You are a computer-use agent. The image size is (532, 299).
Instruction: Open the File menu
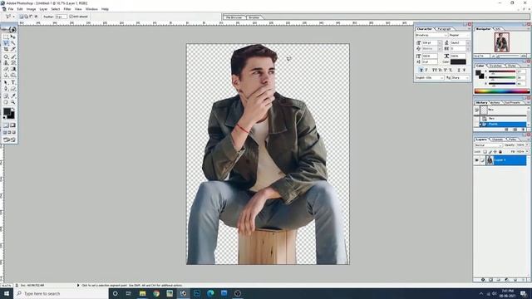[11, 9]
